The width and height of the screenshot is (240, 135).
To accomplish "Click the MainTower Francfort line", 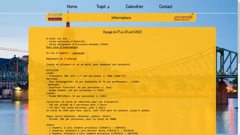I will coord(79,87).
